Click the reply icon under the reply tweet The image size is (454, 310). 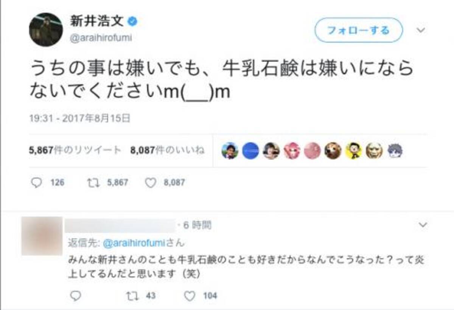pos(76,296)
